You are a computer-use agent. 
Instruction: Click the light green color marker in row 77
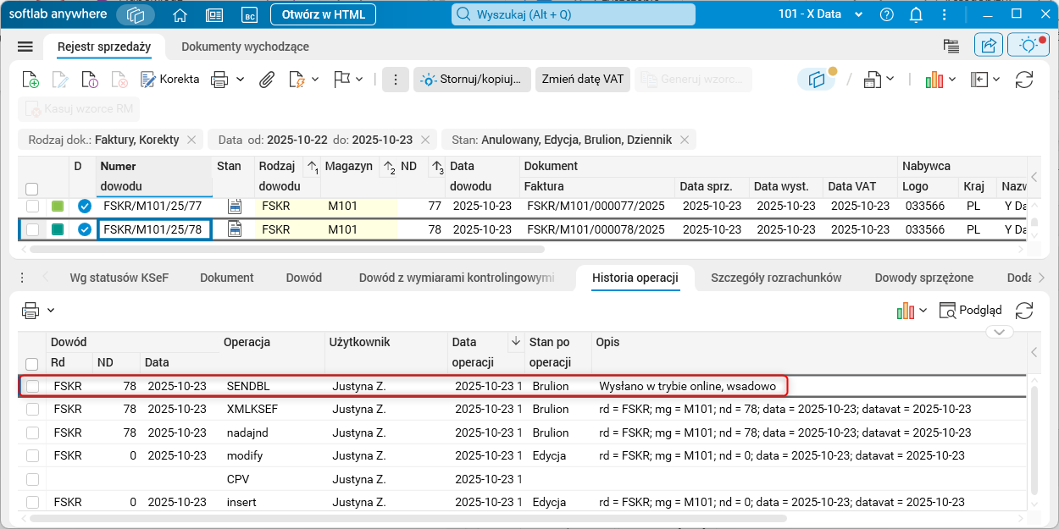(x=58, y=206)
